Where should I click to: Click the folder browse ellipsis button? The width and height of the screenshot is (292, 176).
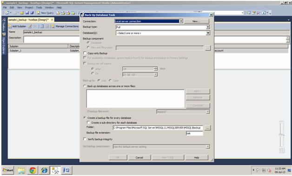207,128
